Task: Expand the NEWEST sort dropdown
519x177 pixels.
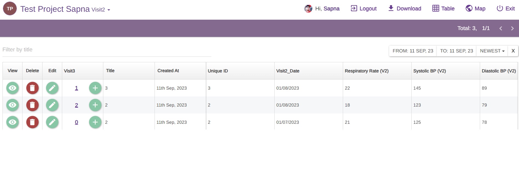Action: (492, 51)
